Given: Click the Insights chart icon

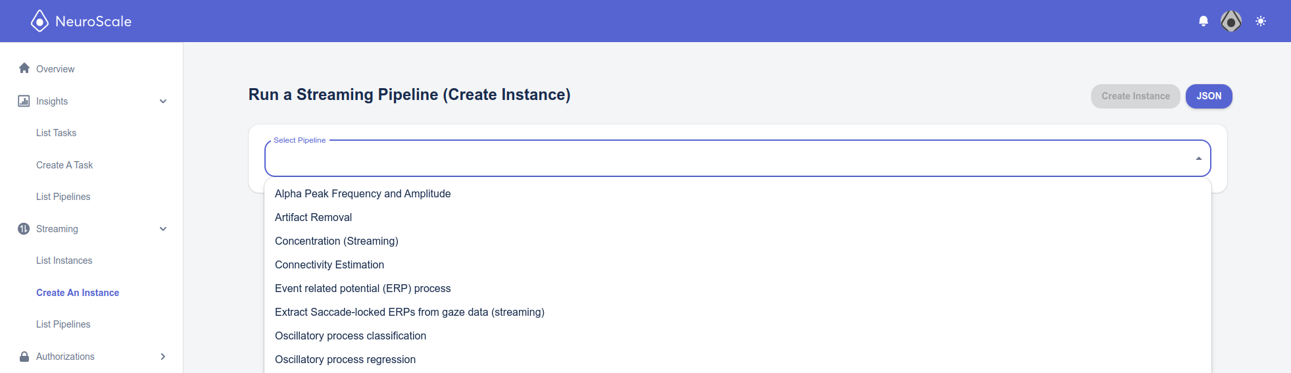Looking at the screenshot, I should coord(24,101).
